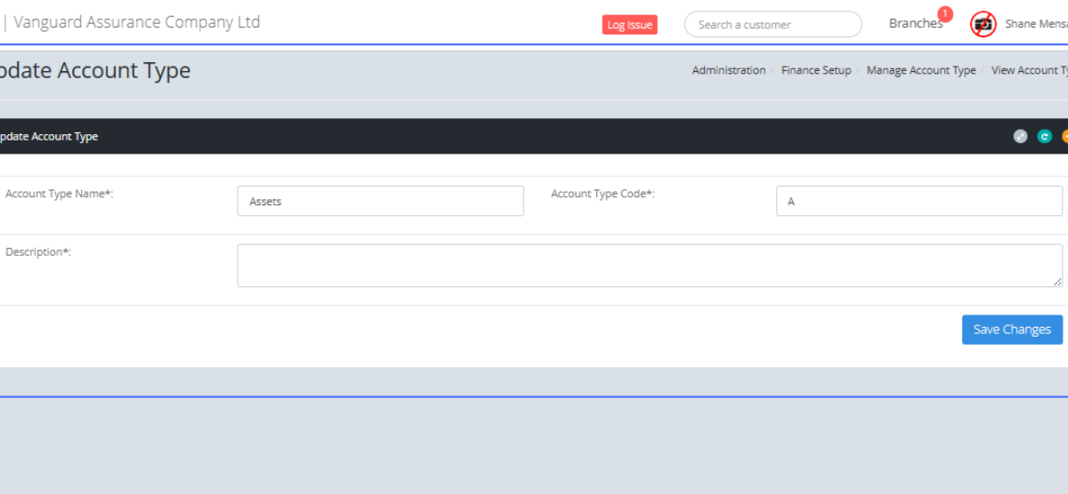Click the teal refresh panel icon

(1044, 137)
